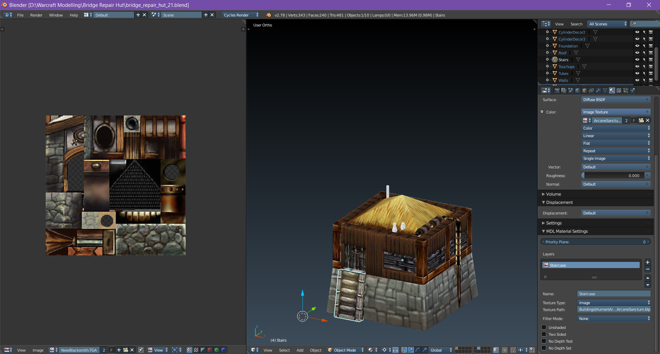The height and width of the screenshot is (354, 660).
Task: Open the Render properties tab (camera icon)
Action: pos(557,90)
